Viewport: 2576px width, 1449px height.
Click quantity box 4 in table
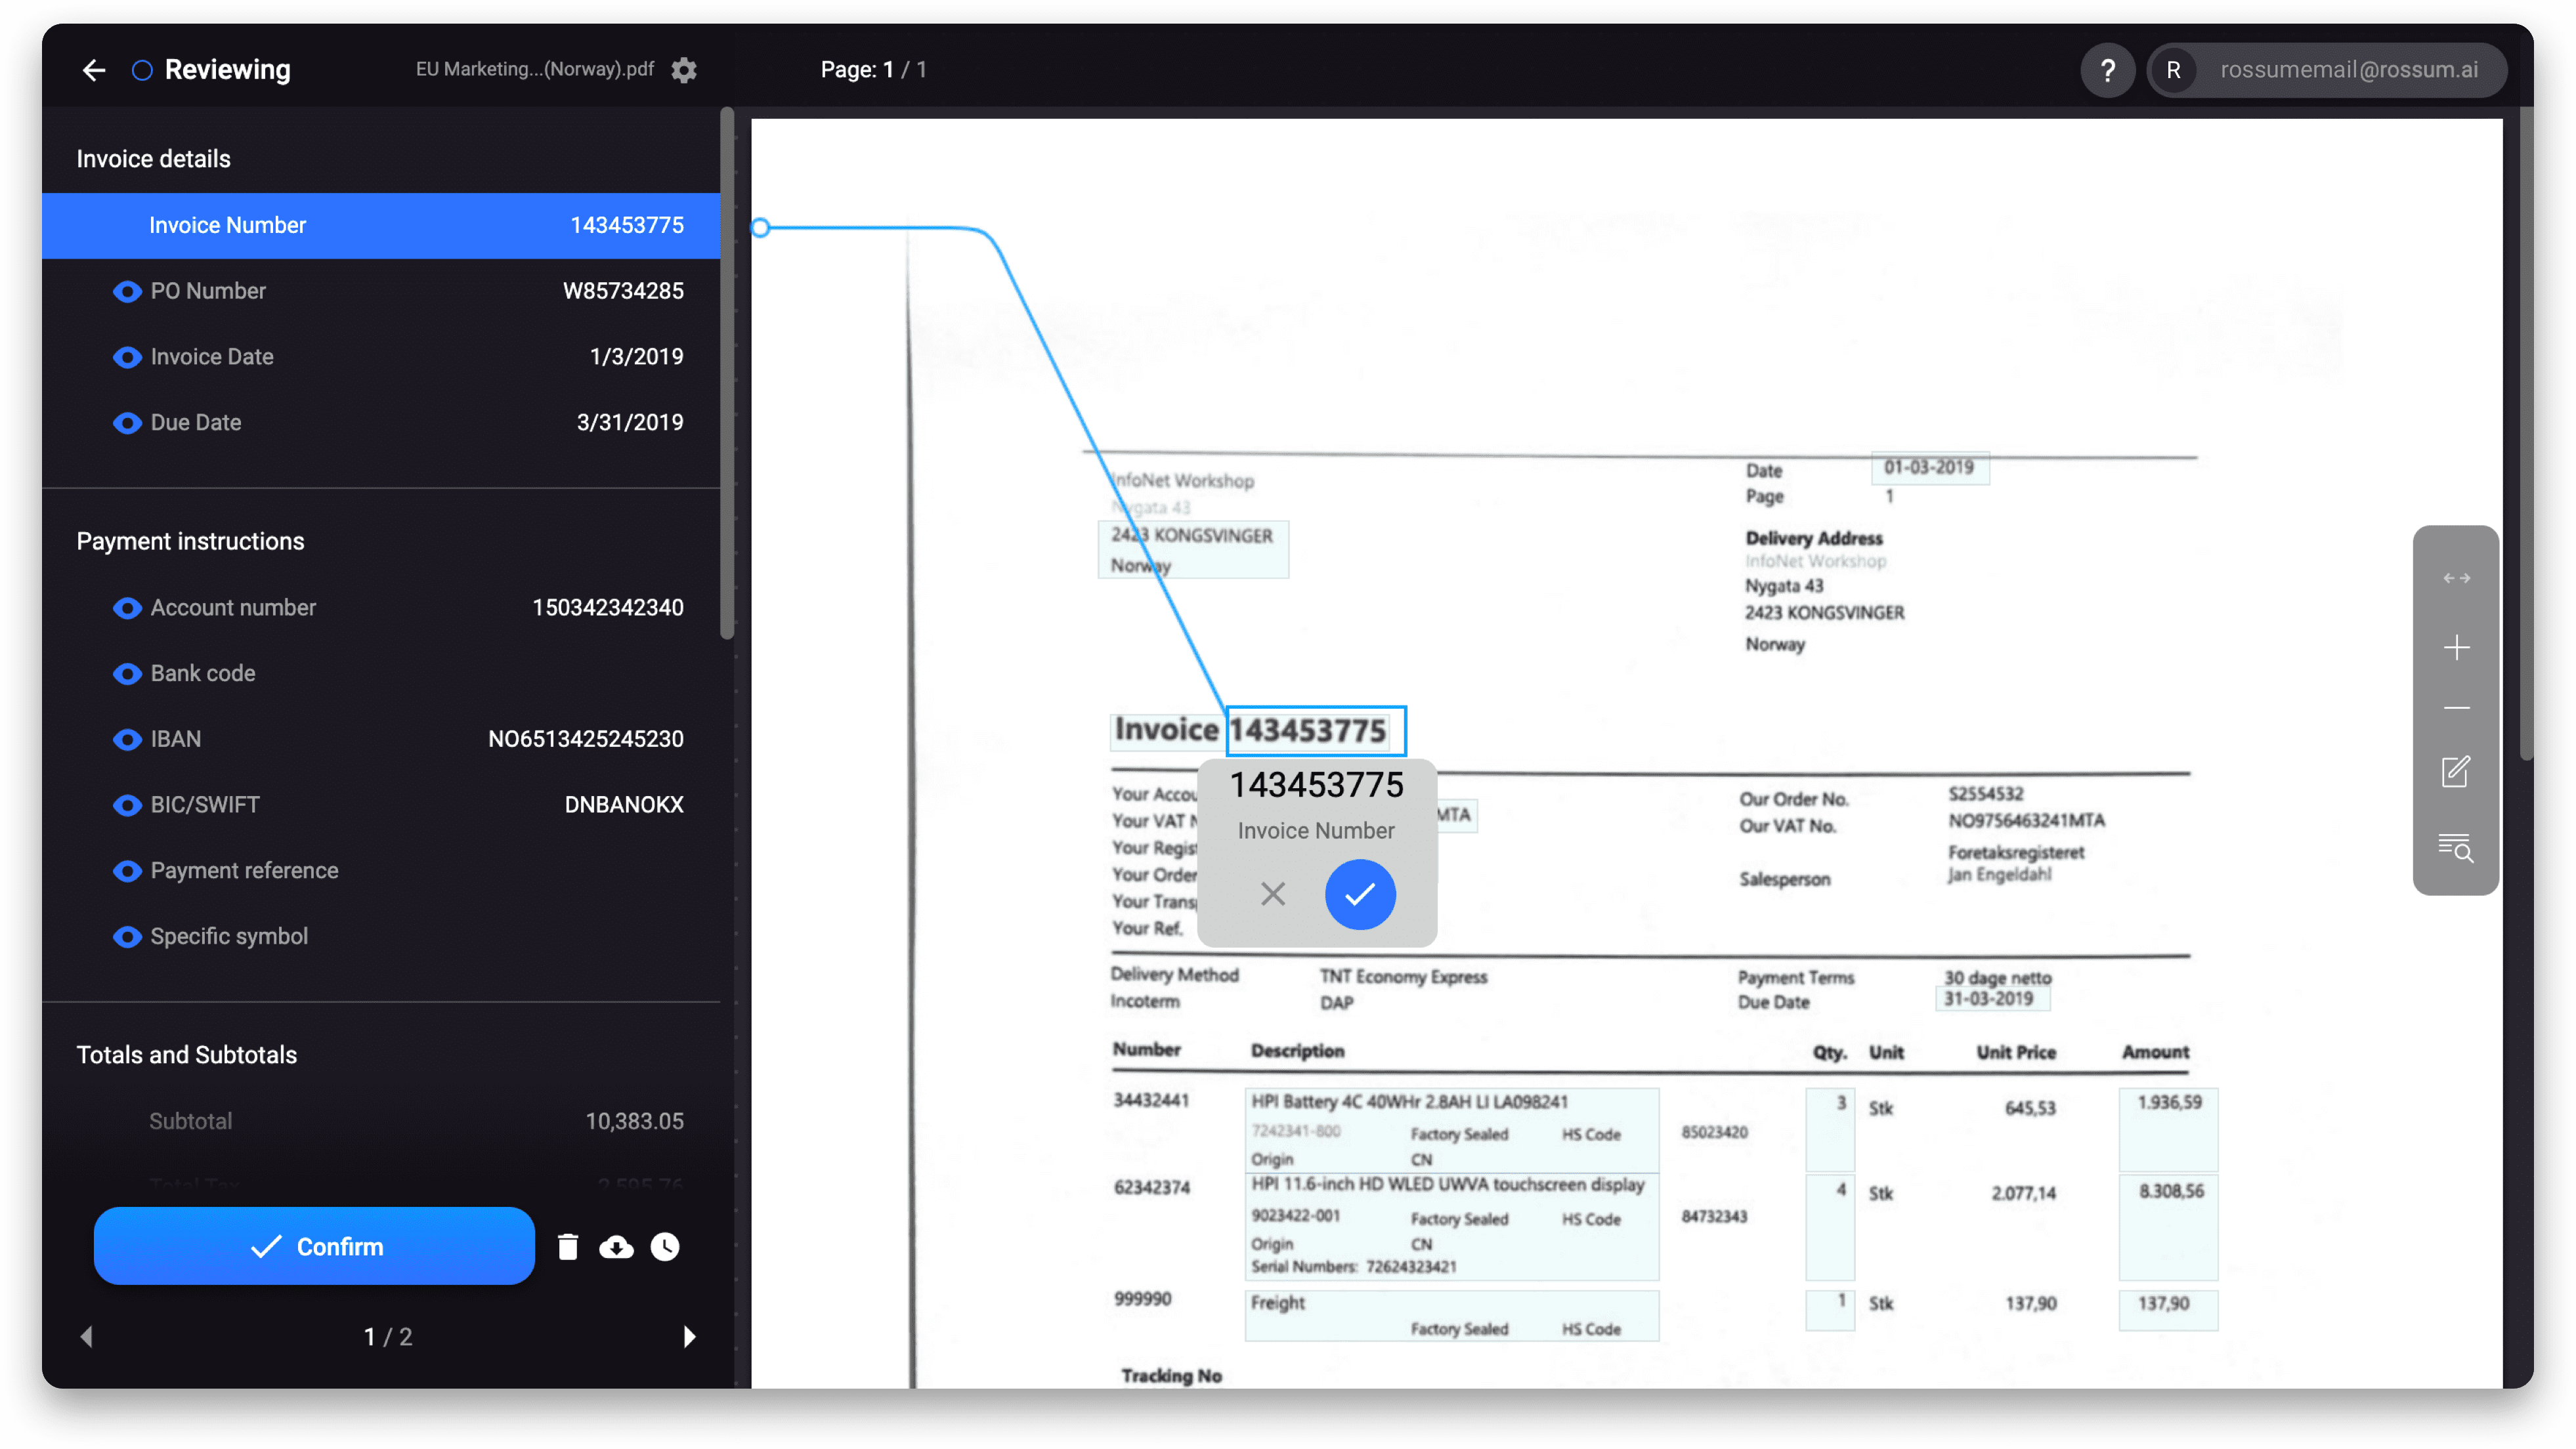(x=1830, y=1228)
